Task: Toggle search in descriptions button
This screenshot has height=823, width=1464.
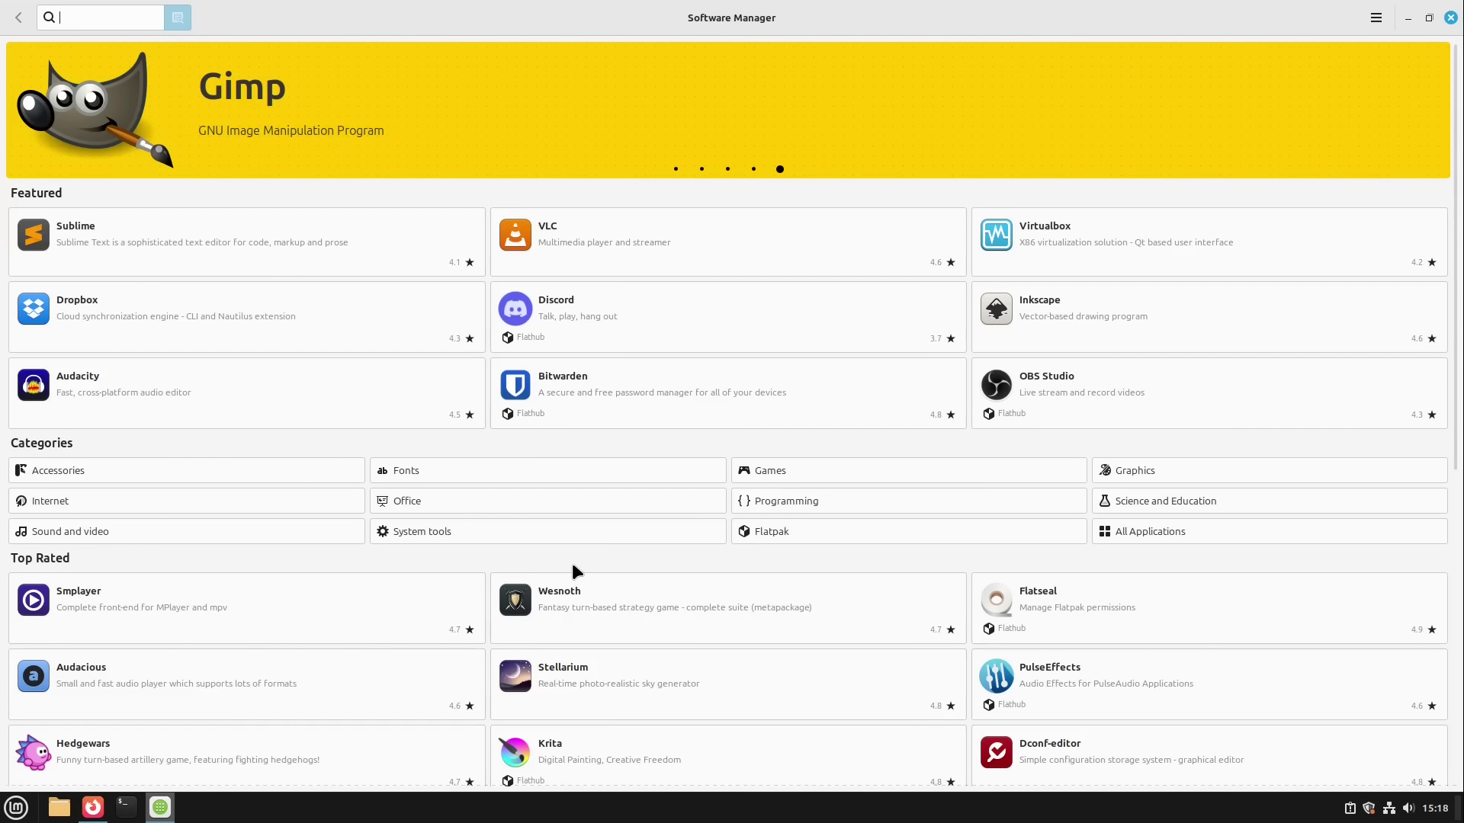Action: click(x=178, y=18)
